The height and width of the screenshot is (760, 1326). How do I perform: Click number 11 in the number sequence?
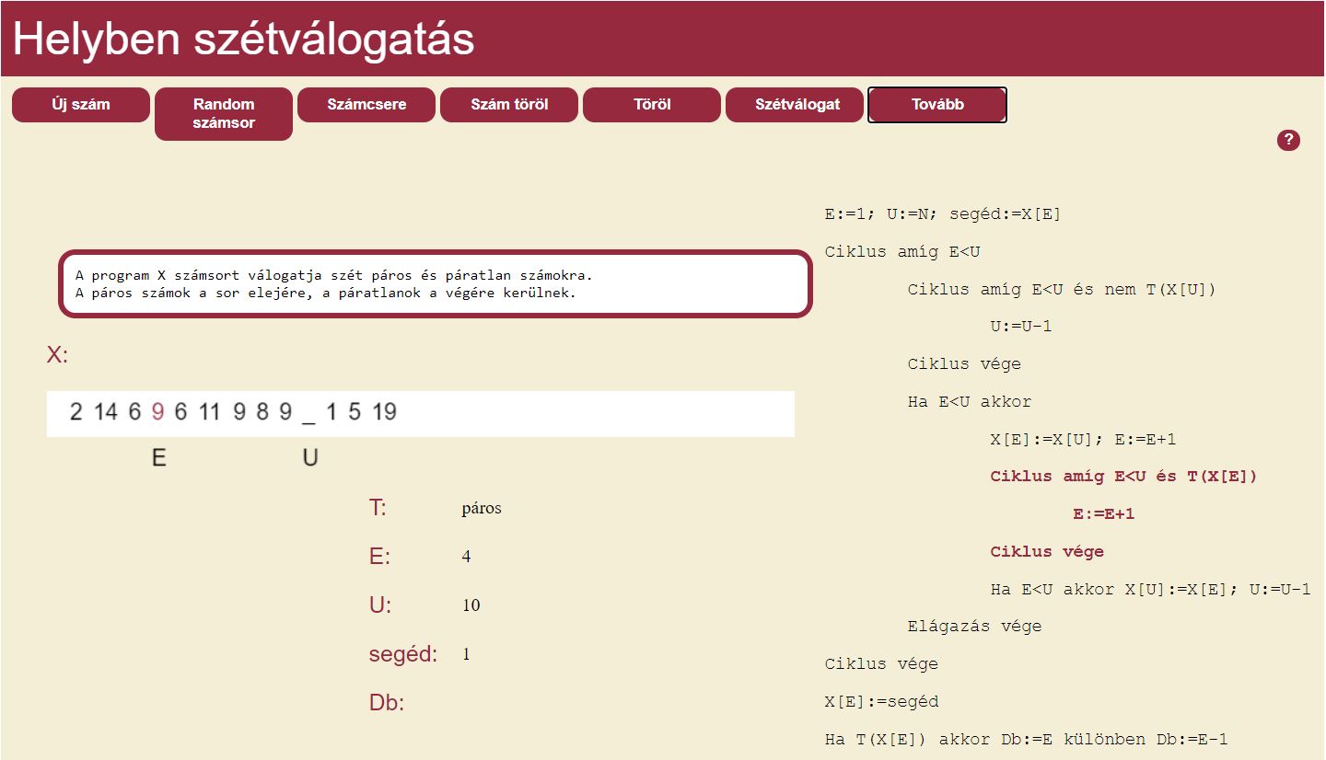(210, 412)
